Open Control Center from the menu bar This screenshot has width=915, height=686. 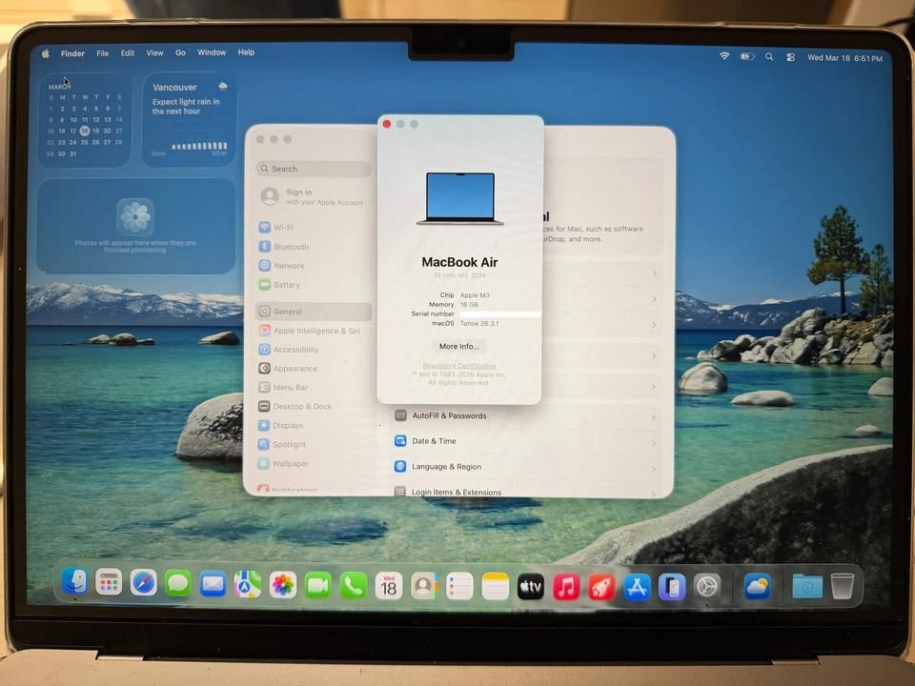point(790,57)
